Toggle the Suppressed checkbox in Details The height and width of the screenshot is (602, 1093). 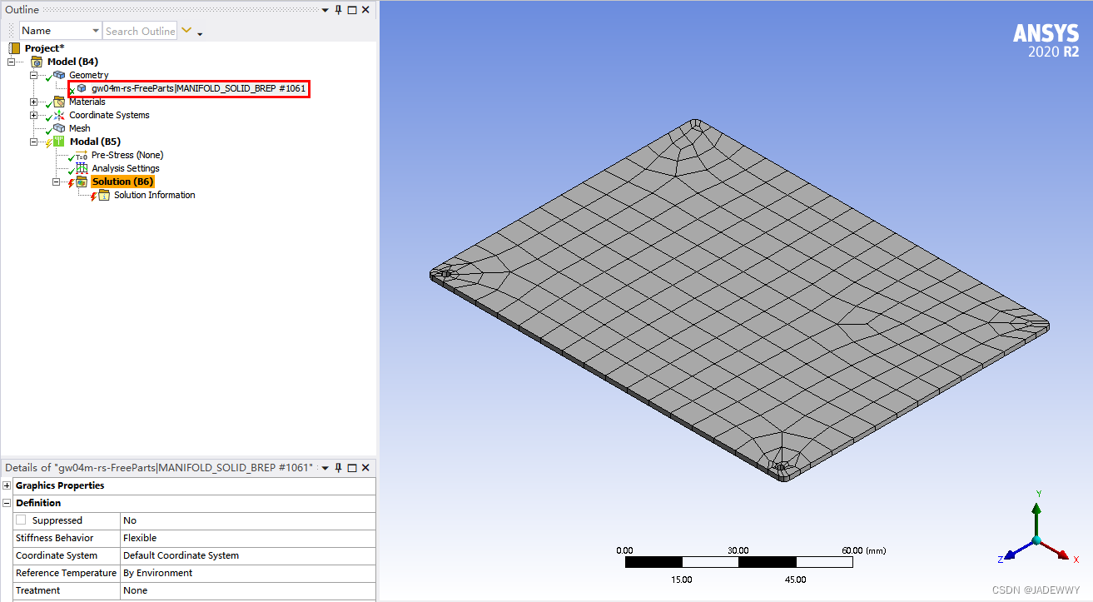[21, 520]
